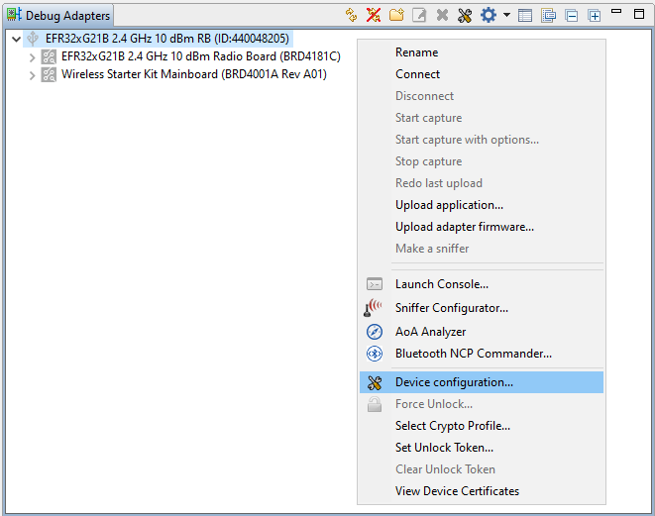
Task: Click the expand all plus icon
Action: click(594, 16)
